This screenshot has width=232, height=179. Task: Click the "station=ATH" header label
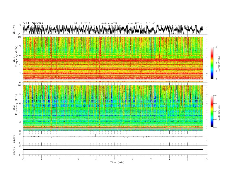click(x=109, y=23)
